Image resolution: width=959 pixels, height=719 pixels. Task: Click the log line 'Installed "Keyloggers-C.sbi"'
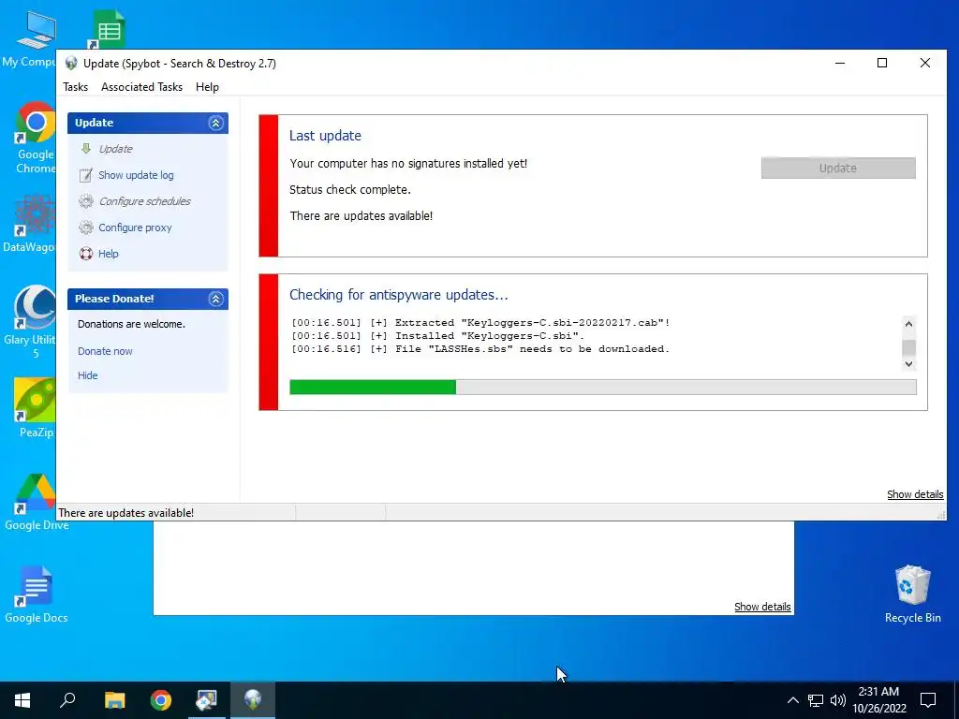click(438, 336)
